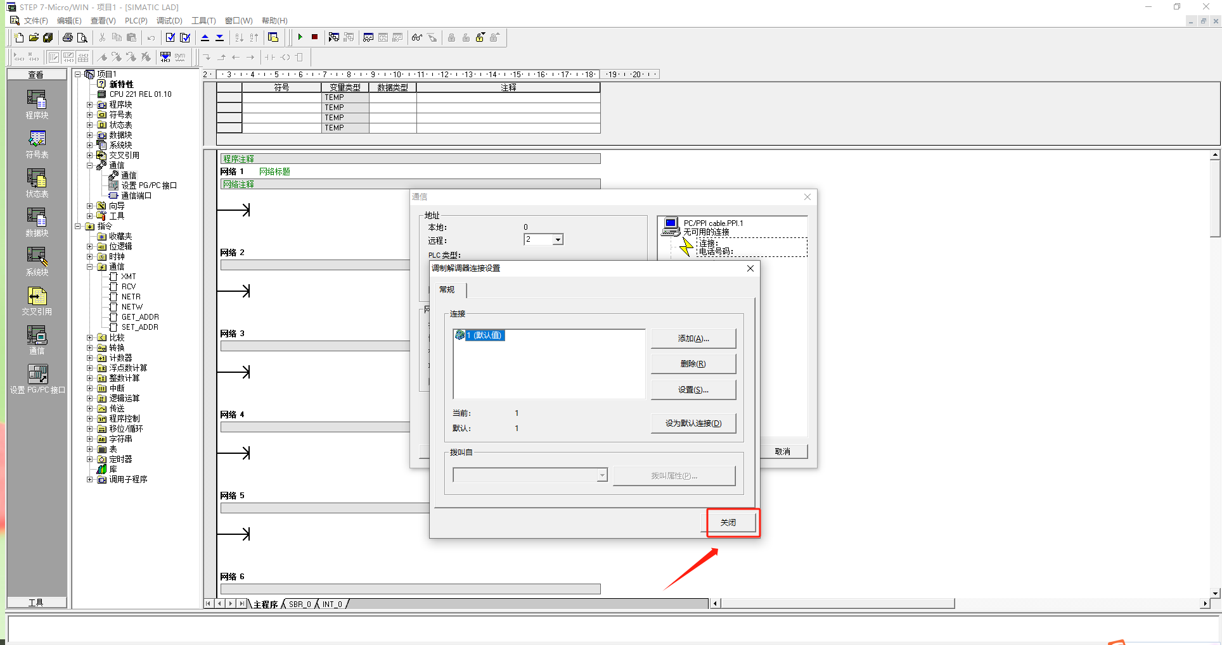Image resolution: width=1222 pixels, height=645 pixels.
Task: Click the Download (blue down arrow) icon
Action: pyautogui.click(x=219, y=37)
